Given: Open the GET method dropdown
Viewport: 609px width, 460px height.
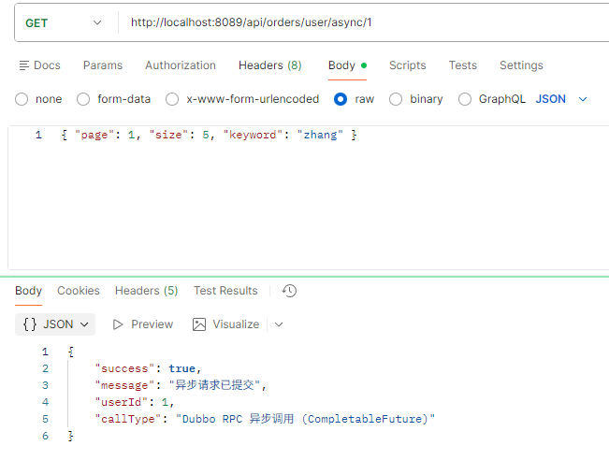Looking at the screenshot, I should click(x=64, y=22).
